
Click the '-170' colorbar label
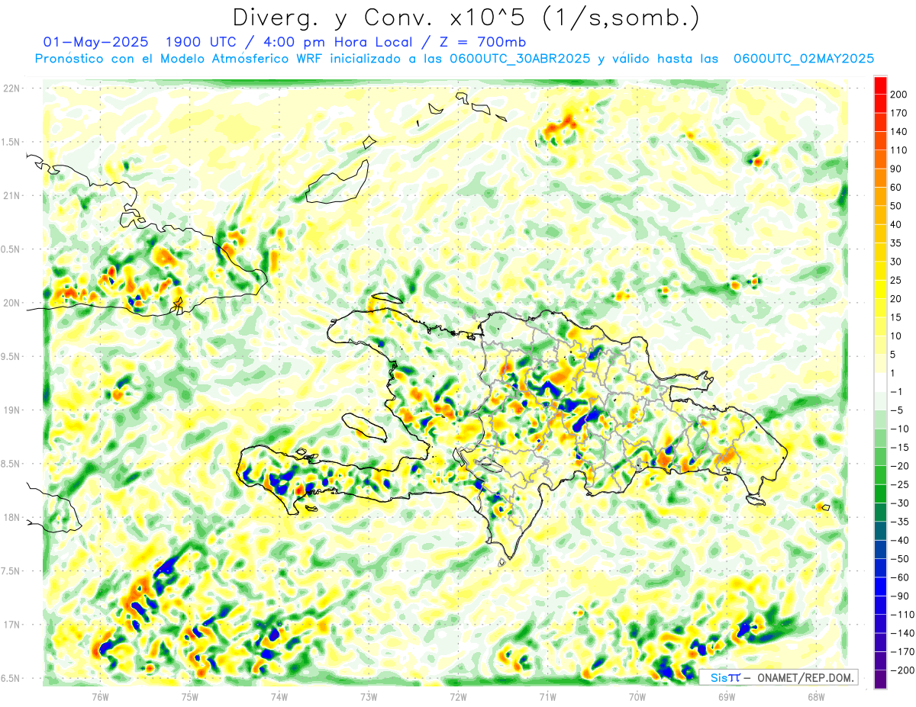coord(902,651)
